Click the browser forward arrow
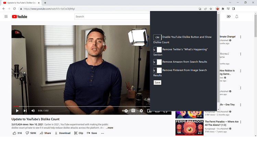This screenshot has width=257, height=160. click(x=9, y=9)
